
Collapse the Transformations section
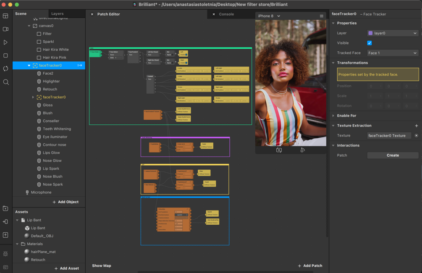333,63
